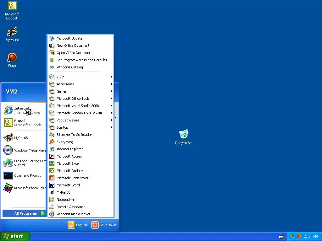The image size is (322, 241).
Task: Click the New Office Document icon
Action: tap(52, 46)
